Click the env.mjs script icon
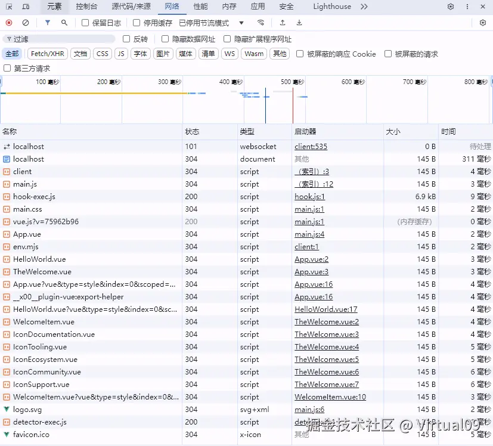Viewport: 493px width, 446px height. click(7, 247)
